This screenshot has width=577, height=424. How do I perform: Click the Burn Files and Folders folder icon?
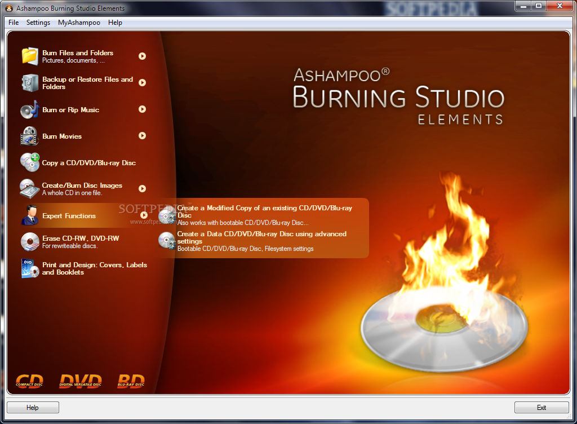29,56
